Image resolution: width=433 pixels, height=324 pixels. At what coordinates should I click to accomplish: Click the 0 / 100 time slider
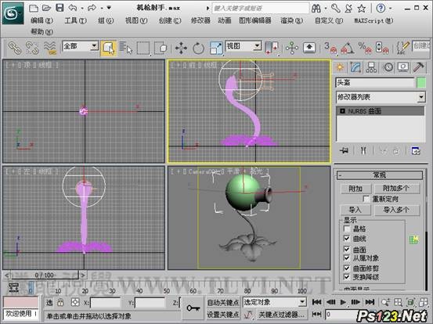pos(45,275)
